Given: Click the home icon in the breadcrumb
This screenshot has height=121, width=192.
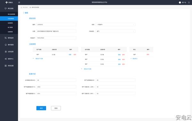Looking at the screenshot, I should [21, 7].
